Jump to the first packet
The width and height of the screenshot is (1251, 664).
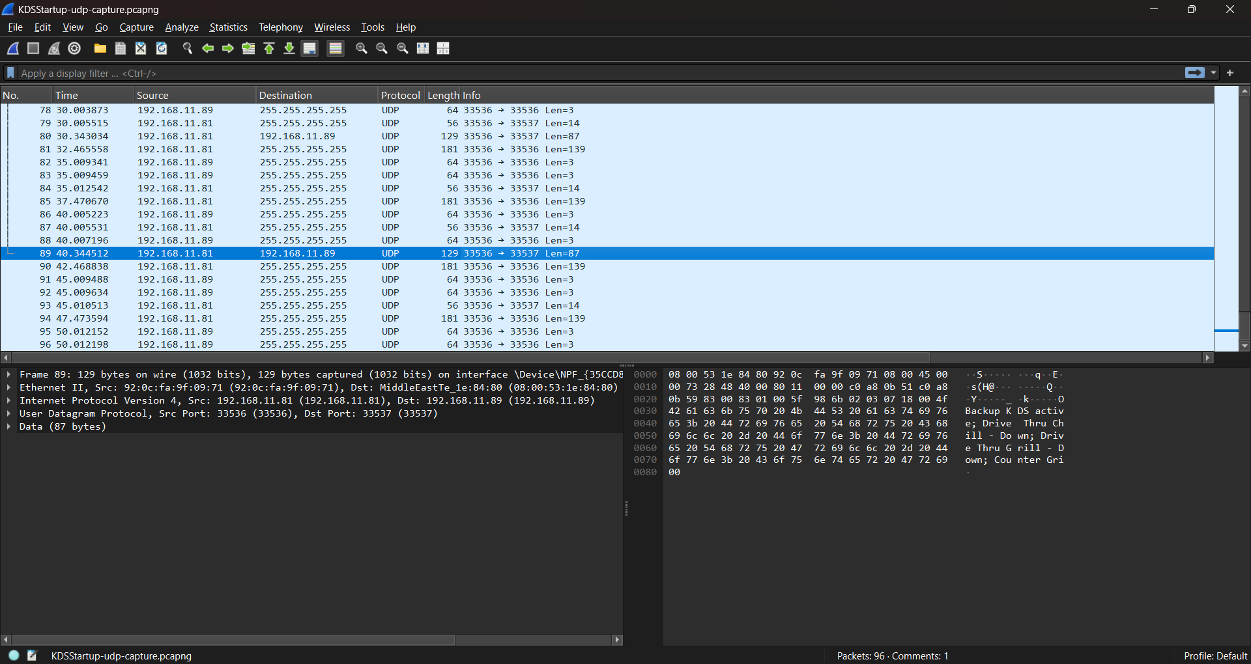269,48
